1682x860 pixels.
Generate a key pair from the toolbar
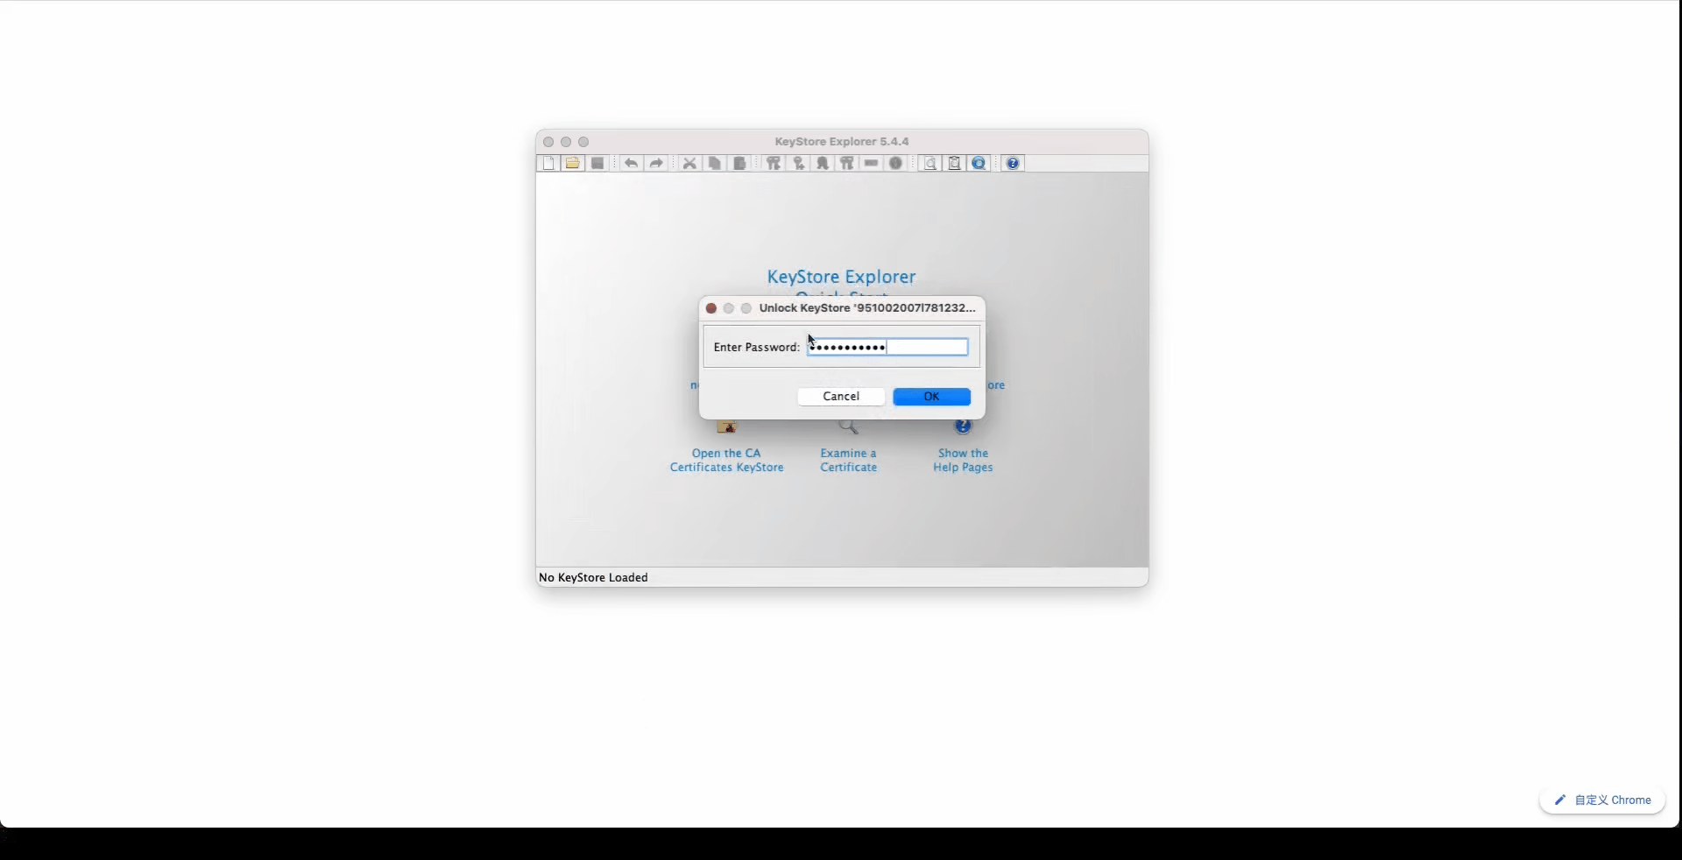click(x=774, y=164)
